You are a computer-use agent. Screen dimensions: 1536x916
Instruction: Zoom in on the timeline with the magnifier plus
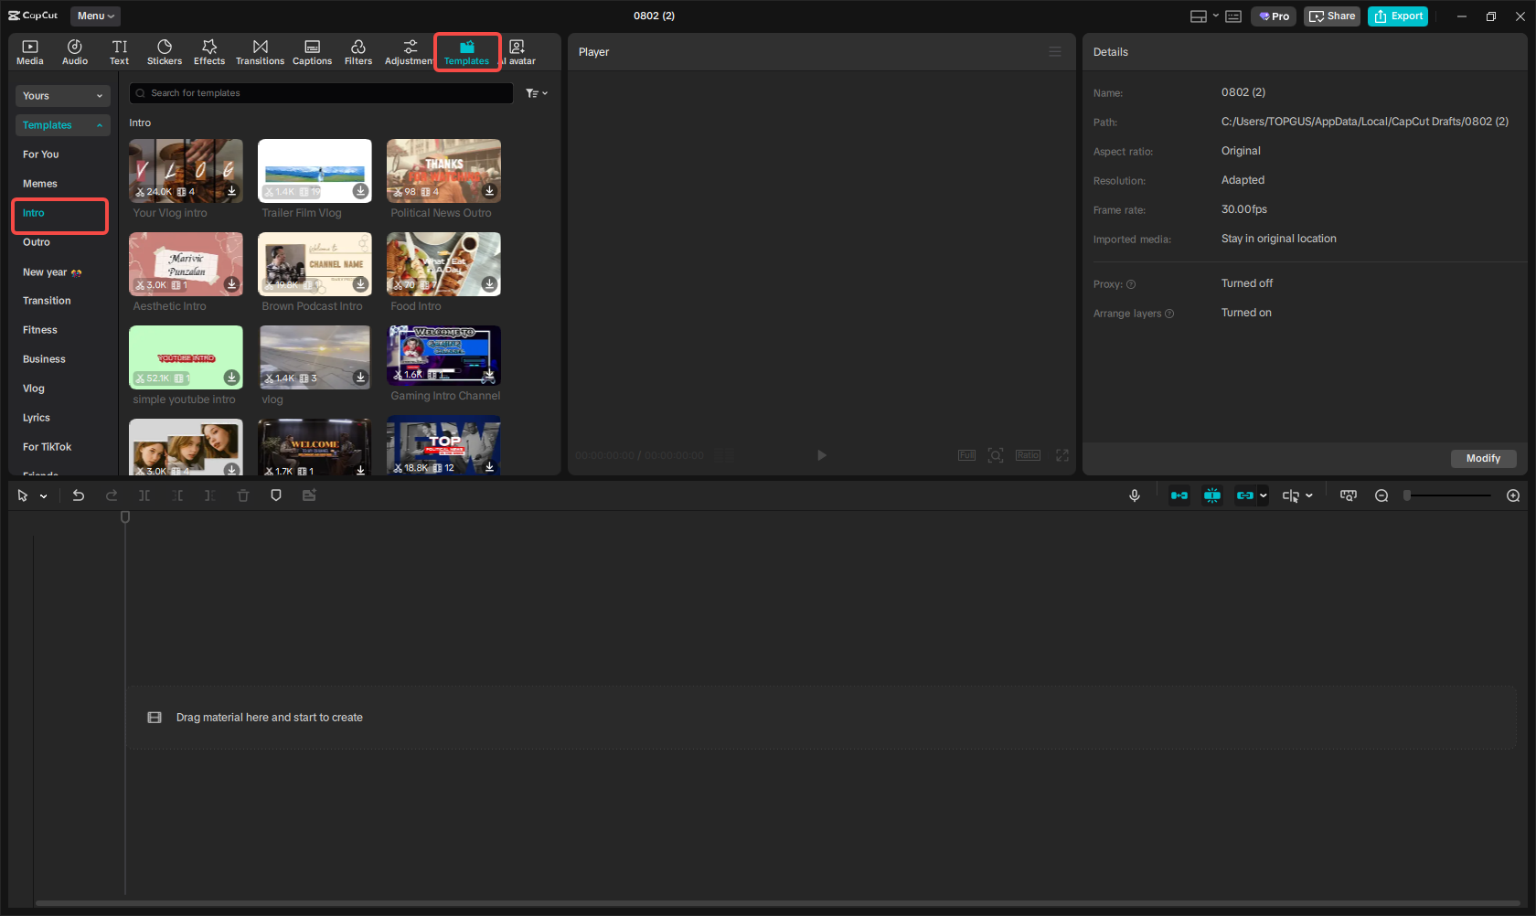(1513, 495)
